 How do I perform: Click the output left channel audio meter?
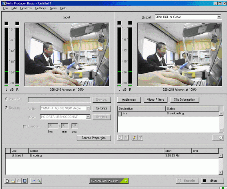[119, 56]
